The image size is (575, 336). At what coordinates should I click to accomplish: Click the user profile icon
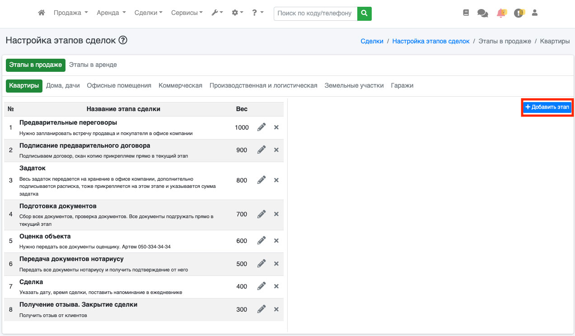tap(535, 13)
